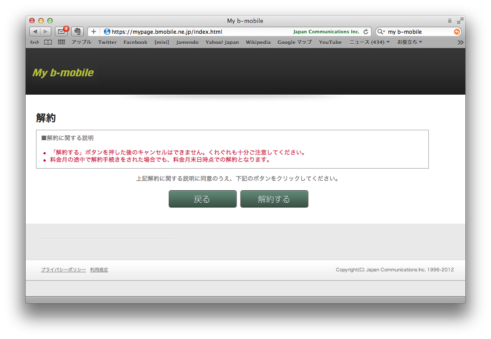The height and width of the screenshot is (339, 491).
Task: Open the Mail notifier with 4 unread
Action: [x=62, y=32]
